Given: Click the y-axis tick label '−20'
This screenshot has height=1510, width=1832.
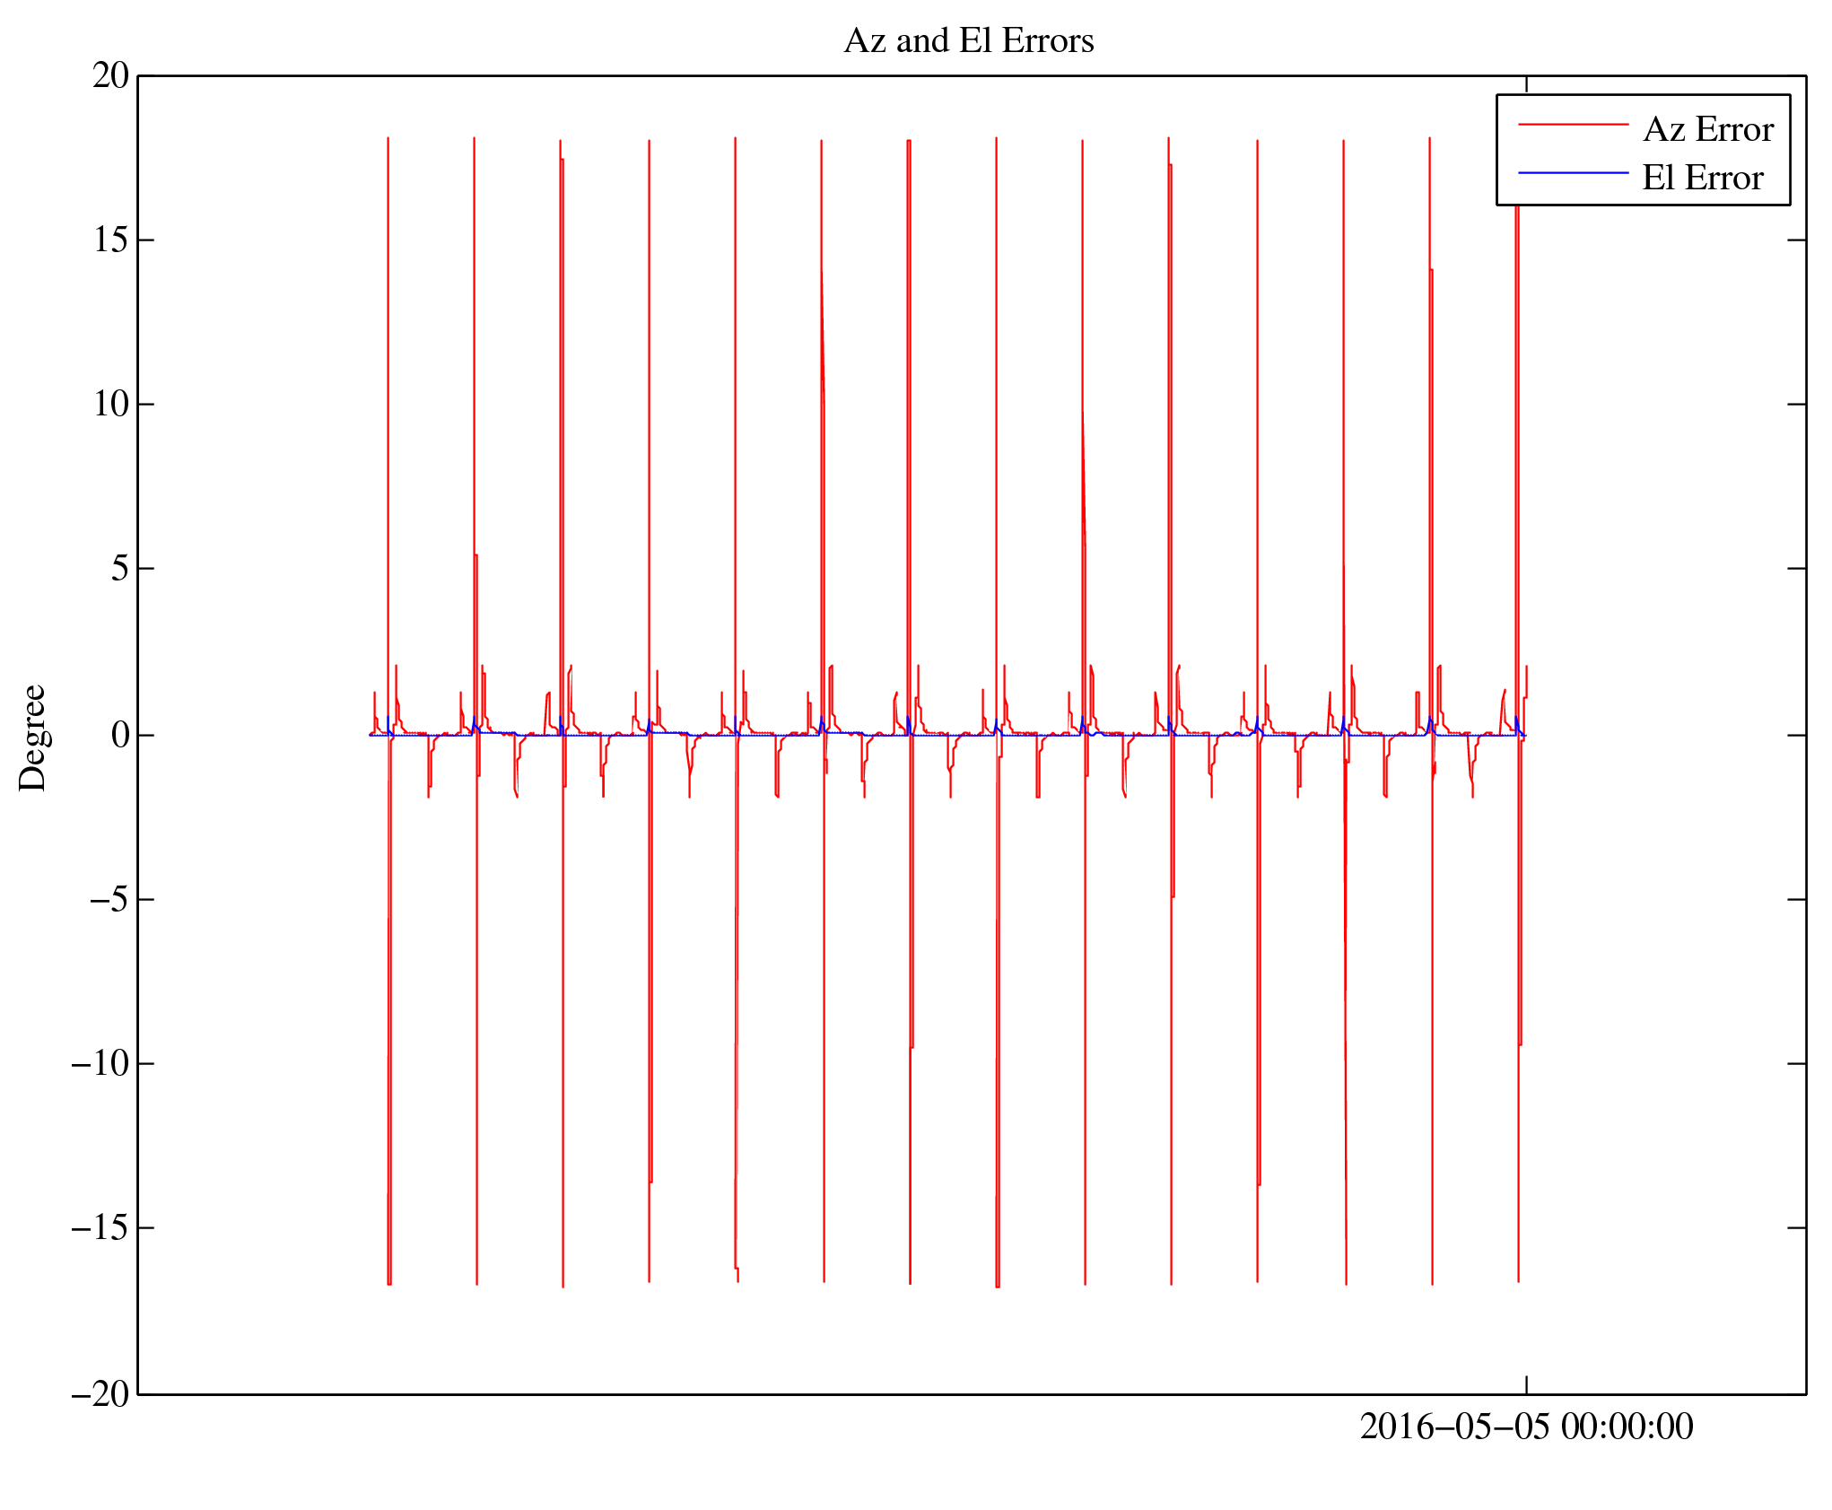Looking at the screenshot, I should point(100,1393).
